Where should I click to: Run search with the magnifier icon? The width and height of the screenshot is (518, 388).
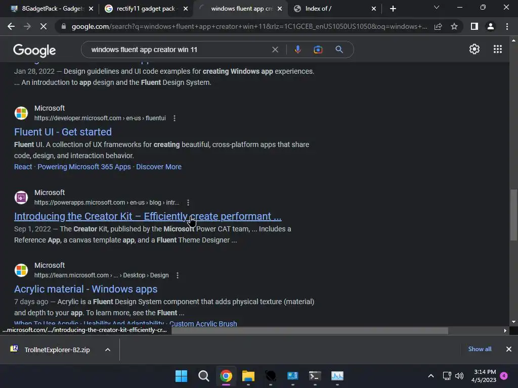[339, 50]
